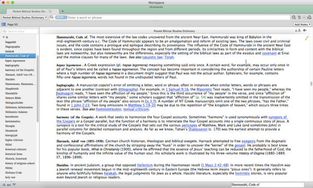313x188 pixels.
Task: Click the Hammurabi, Code of go-to box
Action: 268,184
